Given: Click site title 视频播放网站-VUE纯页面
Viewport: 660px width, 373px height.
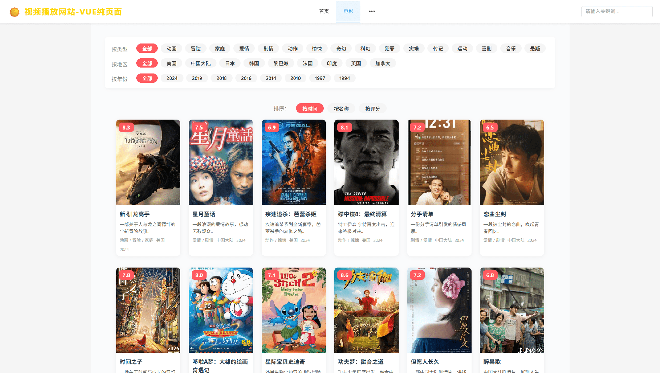Looking at the screenshot, I should [73, 12].
